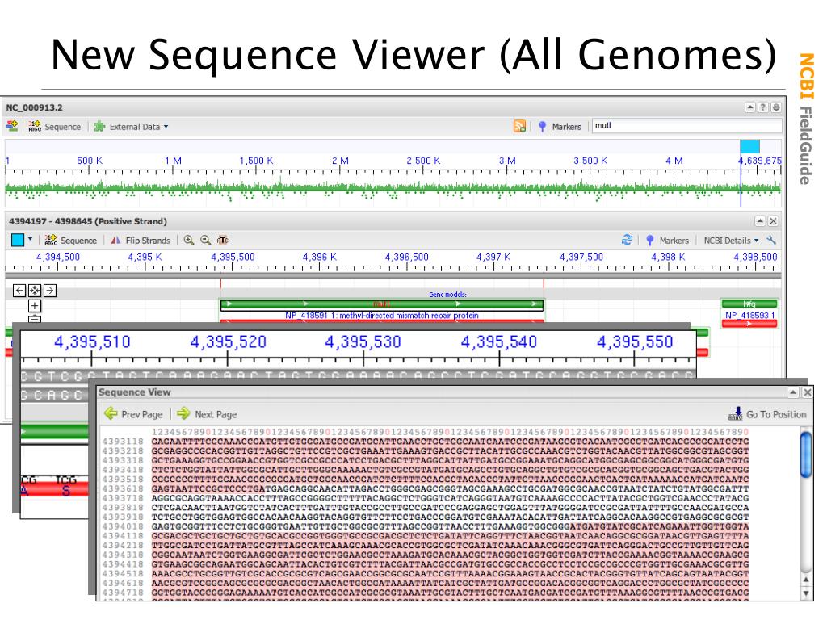Viewport: 827px width, 620px height.
Task: Expand the External Data dropdown arrow
Action: point(166,127)
